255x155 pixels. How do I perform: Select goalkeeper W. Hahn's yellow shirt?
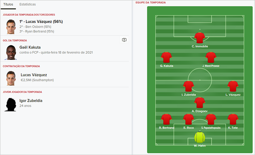(x=200, y=137)
